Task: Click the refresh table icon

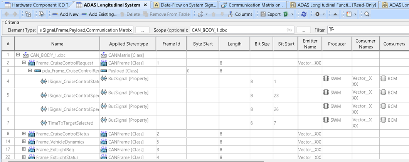Action: [x=304, y=14]
